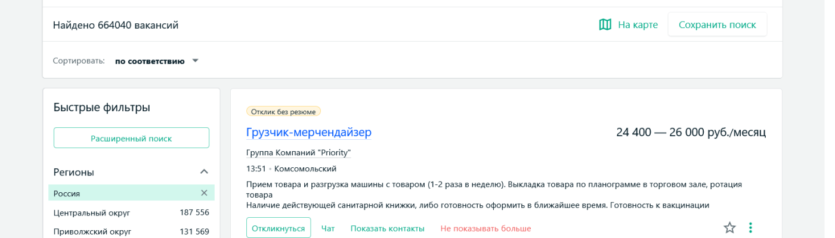Filter by Приволжский округ region
This screenshot has height=238, width=835.
coord(92,231)
